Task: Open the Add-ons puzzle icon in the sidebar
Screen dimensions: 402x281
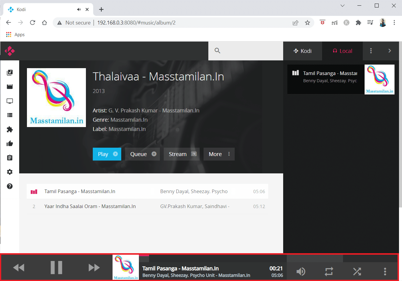Action: click(10, 129)
